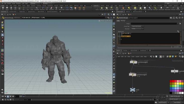Toggle pin on the parameter pane path bar

tap(180, 14)
